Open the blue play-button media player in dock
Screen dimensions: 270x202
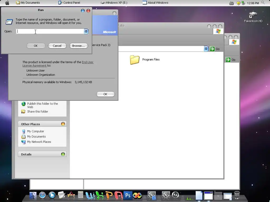(x=52, y=195)
